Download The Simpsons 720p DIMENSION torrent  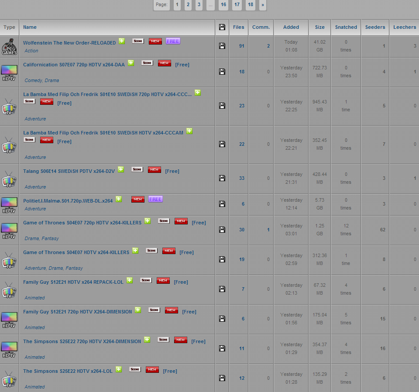[222, 348]
